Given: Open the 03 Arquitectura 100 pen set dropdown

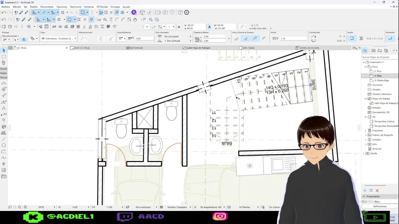Looking at the screenshot, I should (211, 207).
